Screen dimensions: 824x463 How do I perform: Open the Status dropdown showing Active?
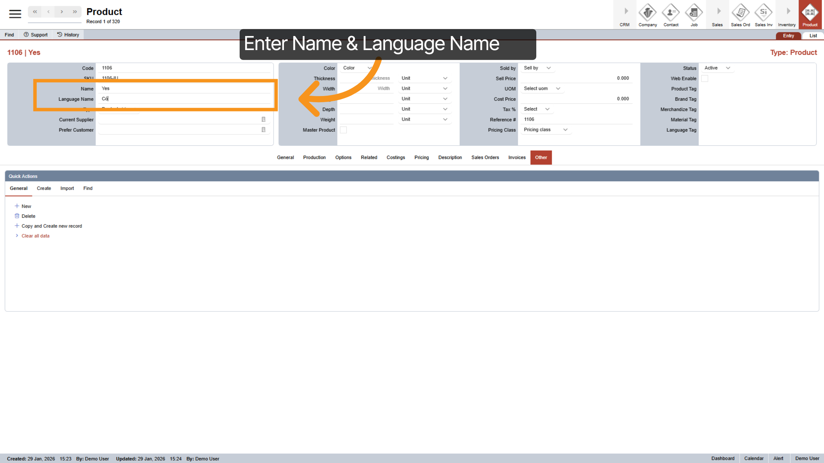click(717, 68)
